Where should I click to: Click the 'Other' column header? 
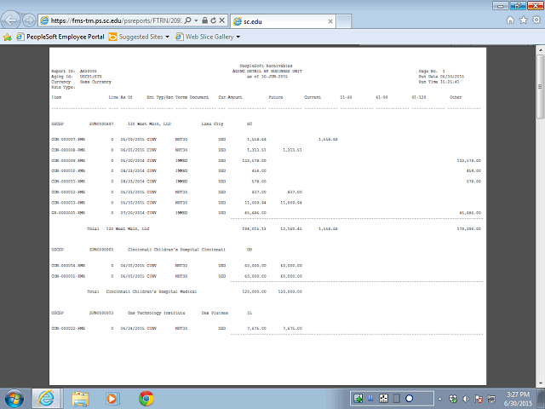(x=456, y=97)
